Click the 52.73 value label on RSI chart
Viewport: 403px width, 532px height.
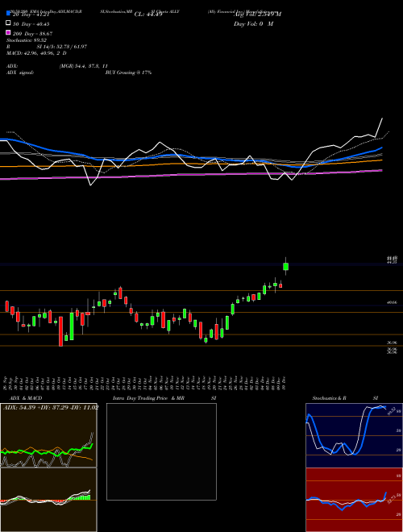392,500
